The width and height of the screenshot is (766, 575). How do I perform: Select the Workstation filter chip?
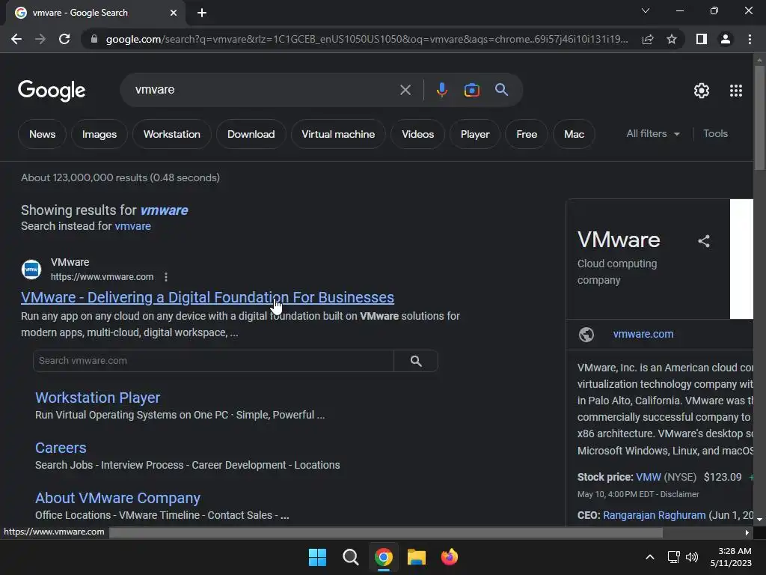172,134
